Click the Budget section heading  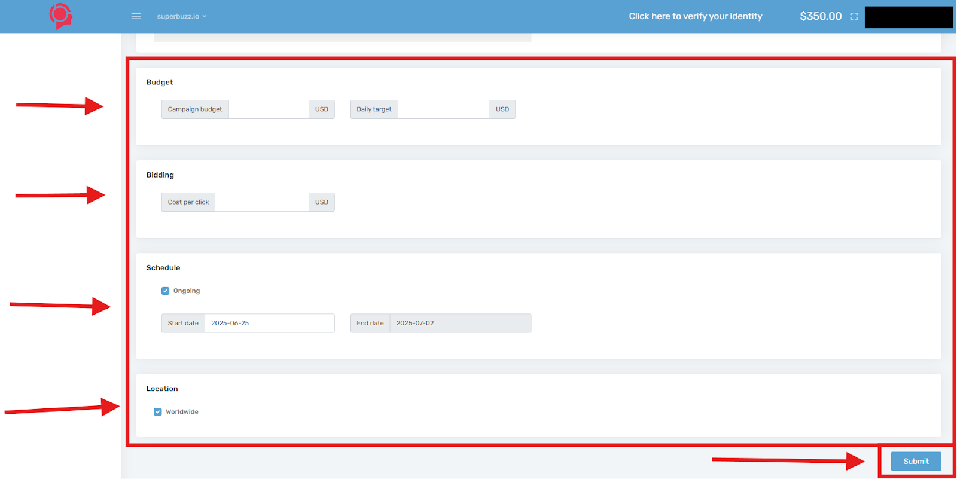(160, 83)
